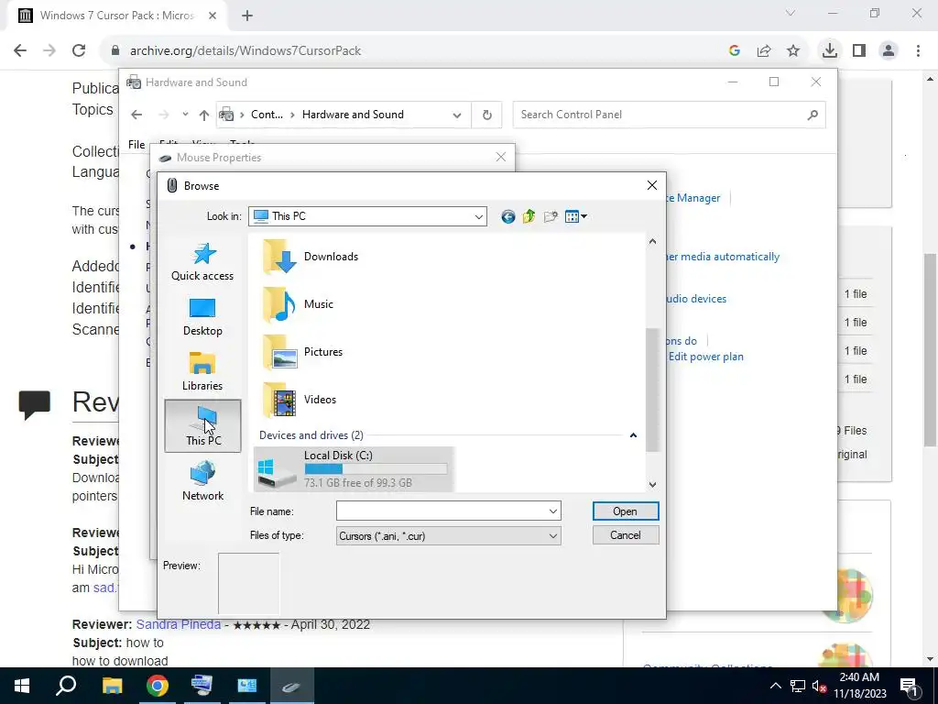938x704 pixels.
Task: Open Chrome three-dot menu
Action: coord(918,51)
